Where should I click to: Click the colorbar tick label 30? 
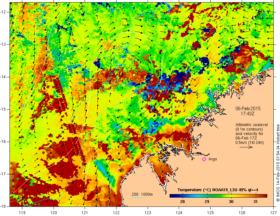coord(231,202)
